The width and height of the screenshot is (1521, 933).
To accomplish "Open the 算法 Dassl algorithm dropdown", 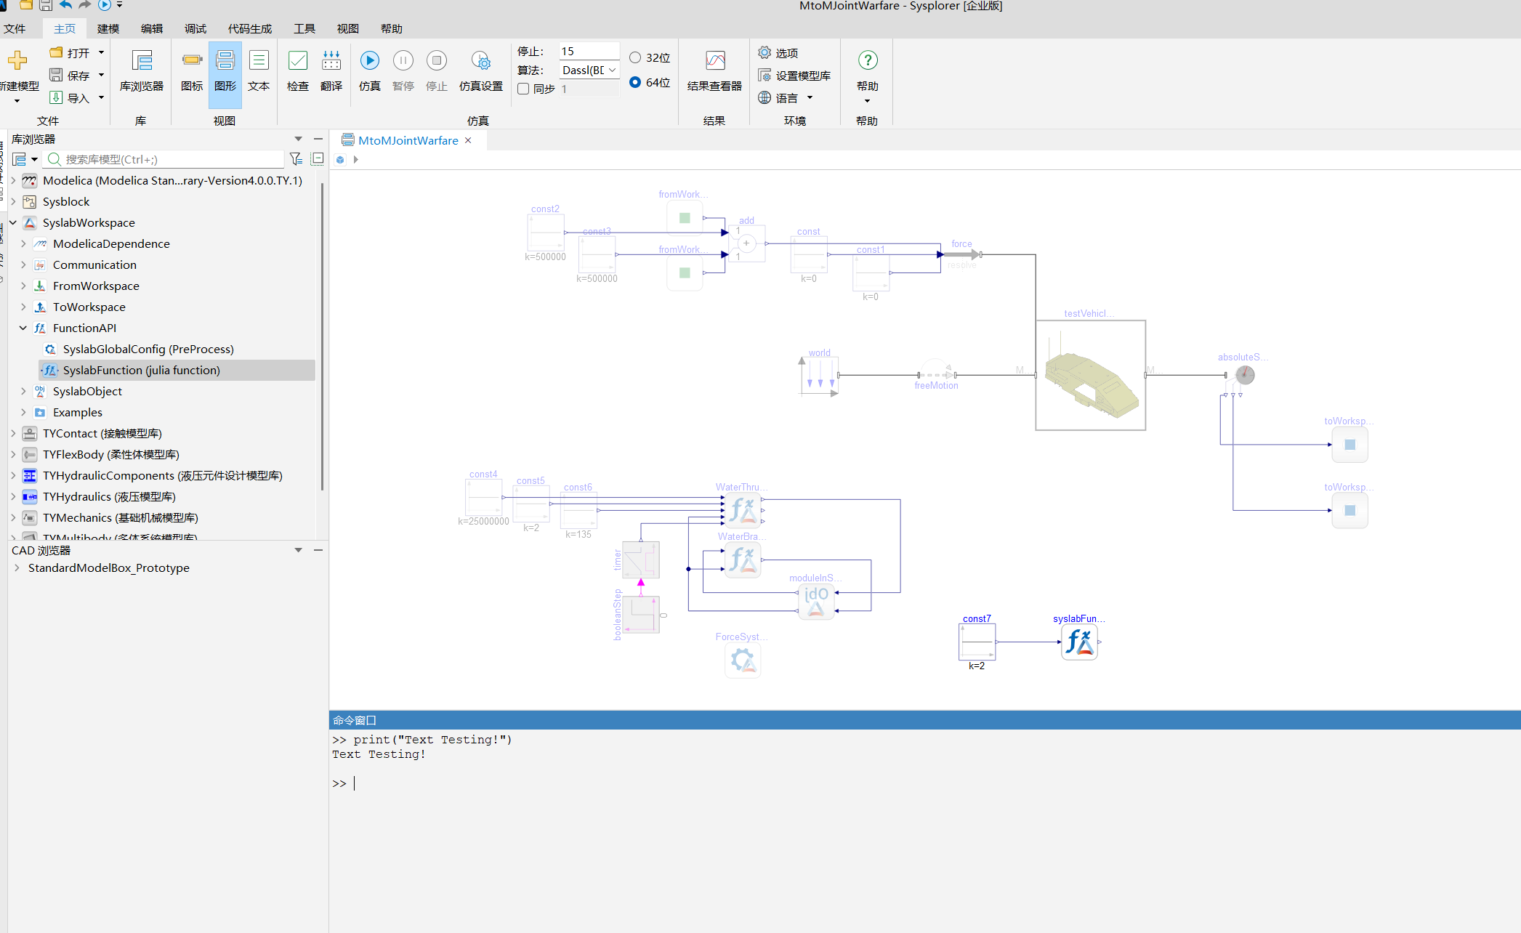I will pos(589,70).
